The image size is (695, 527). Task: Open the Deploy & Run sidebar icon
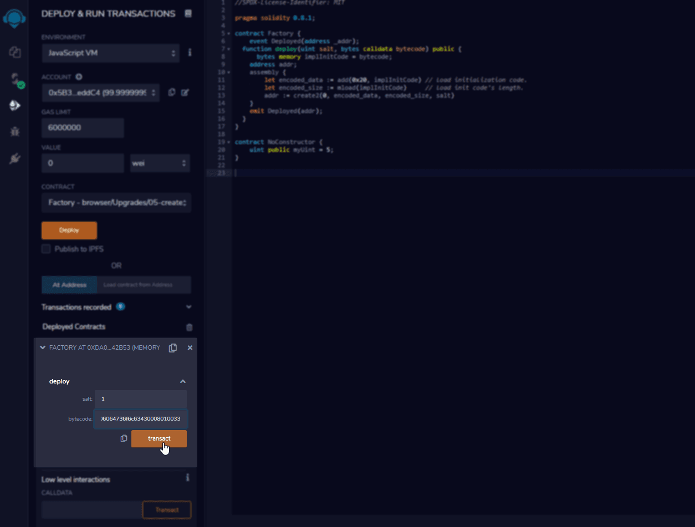[15, 105]
